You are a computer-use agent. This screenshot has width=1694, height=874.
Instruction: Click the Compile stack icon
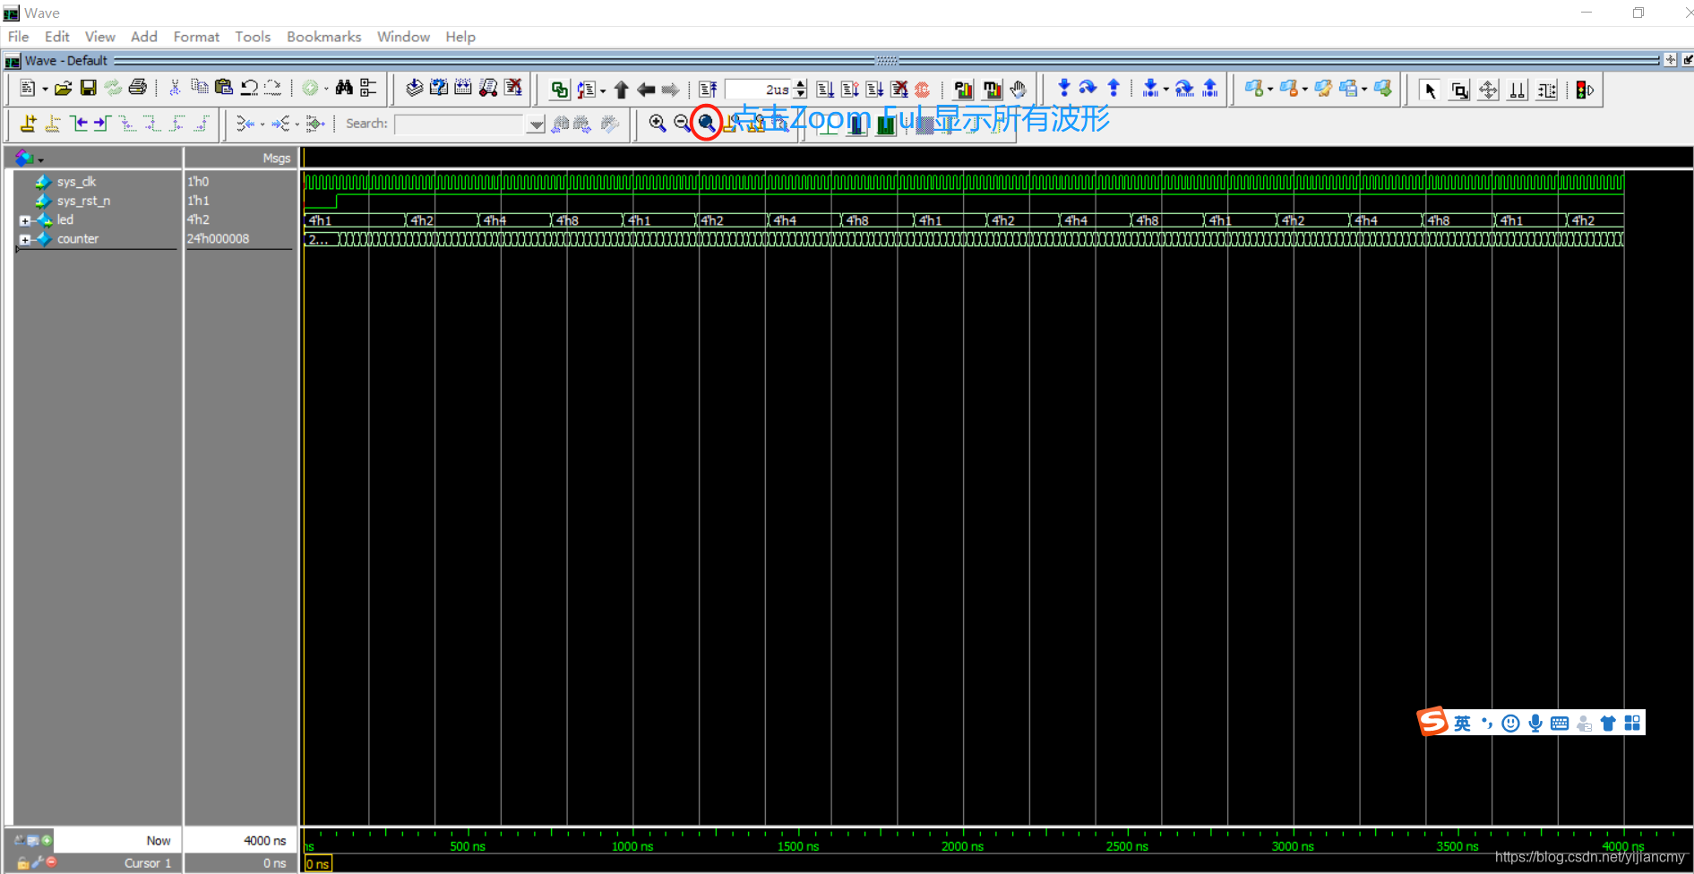(414, 88)
